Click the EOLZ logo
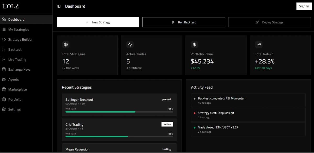 coord(11,6)
